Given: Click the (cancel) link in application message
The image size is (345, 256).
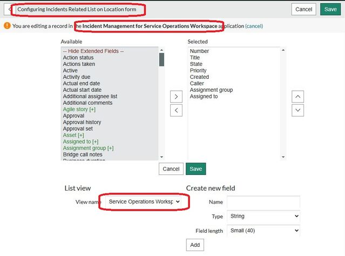Looking at the screenshot, I should (254, 26).
